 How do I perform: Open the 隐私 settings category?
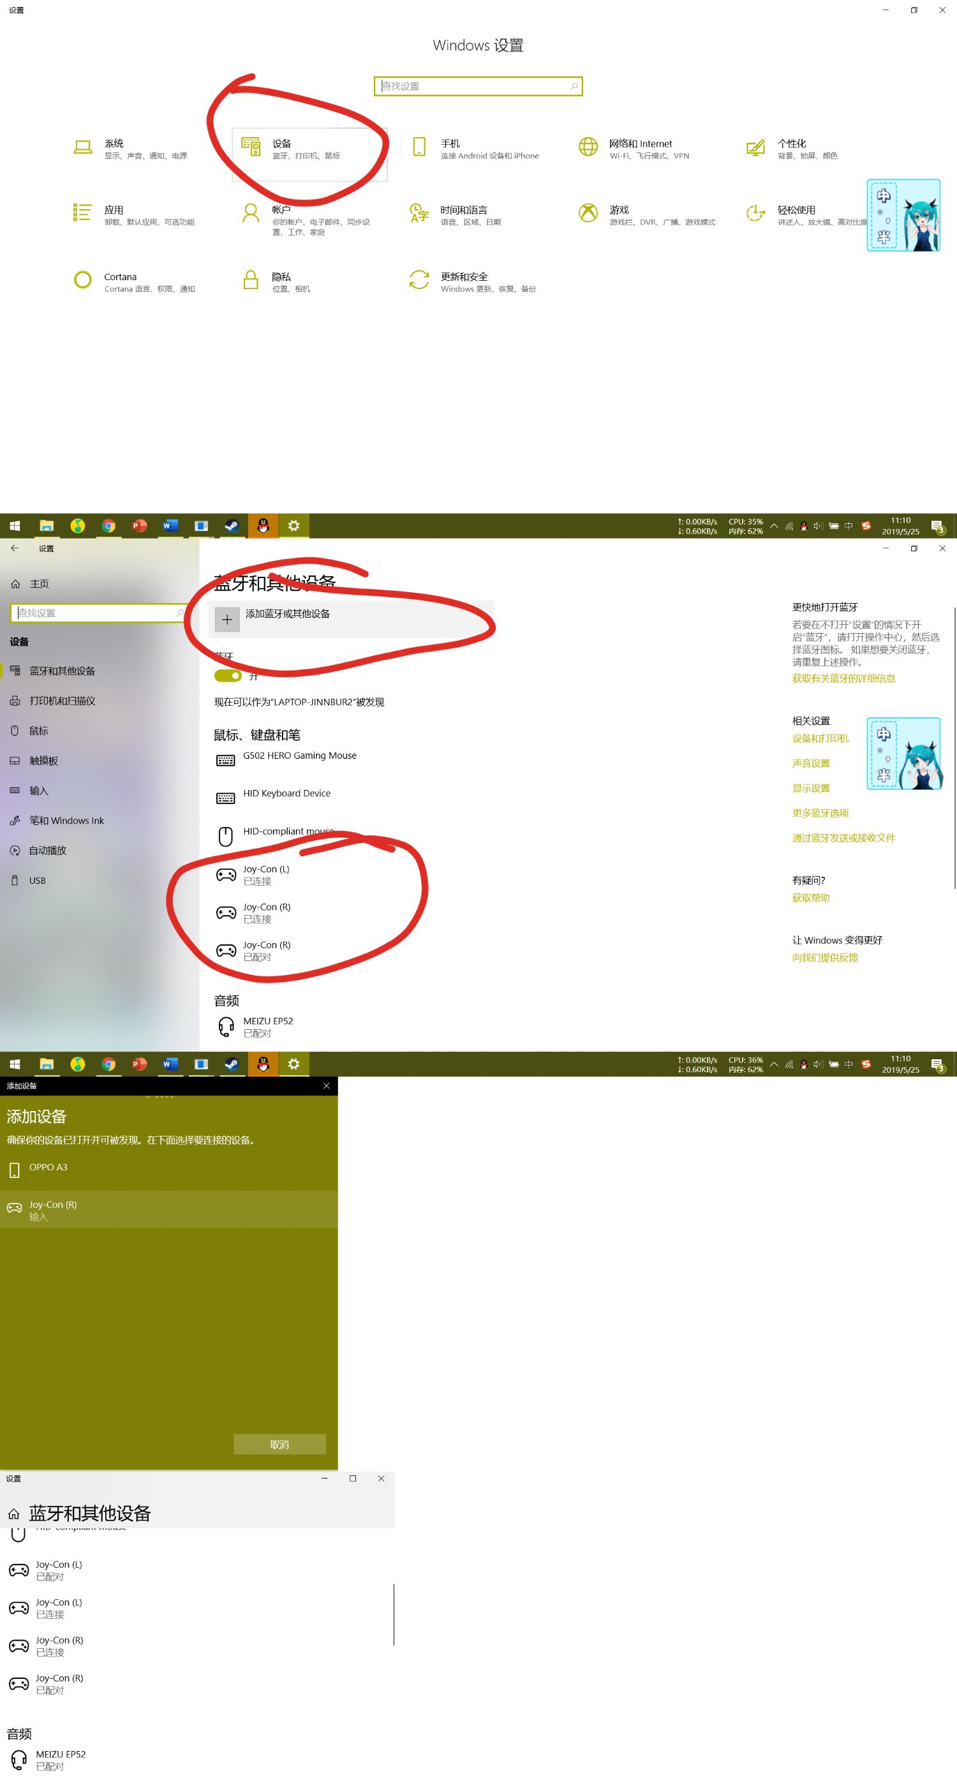click(x=276, y=282)
